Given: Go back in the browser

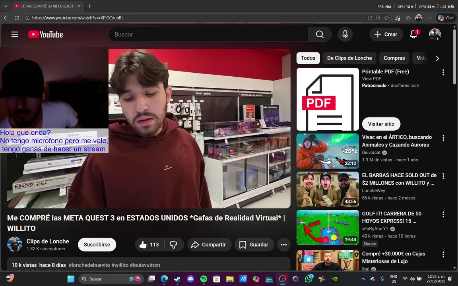Looking at the screenshot, I should point(6,18).
